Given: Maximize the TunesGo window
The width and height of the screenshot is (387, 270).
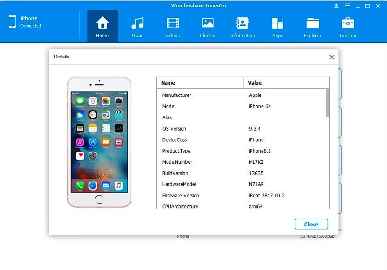Looking at the screenshot, I should [367, 6].
